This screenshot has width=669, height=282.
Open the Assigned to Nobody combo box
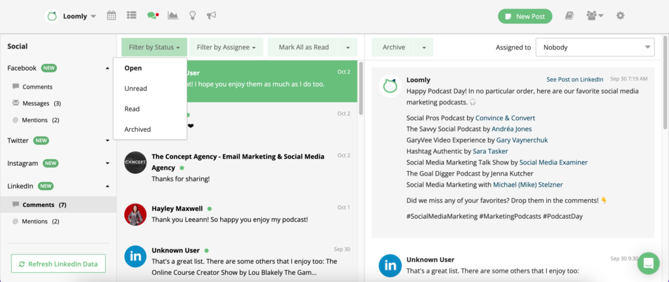595,47
